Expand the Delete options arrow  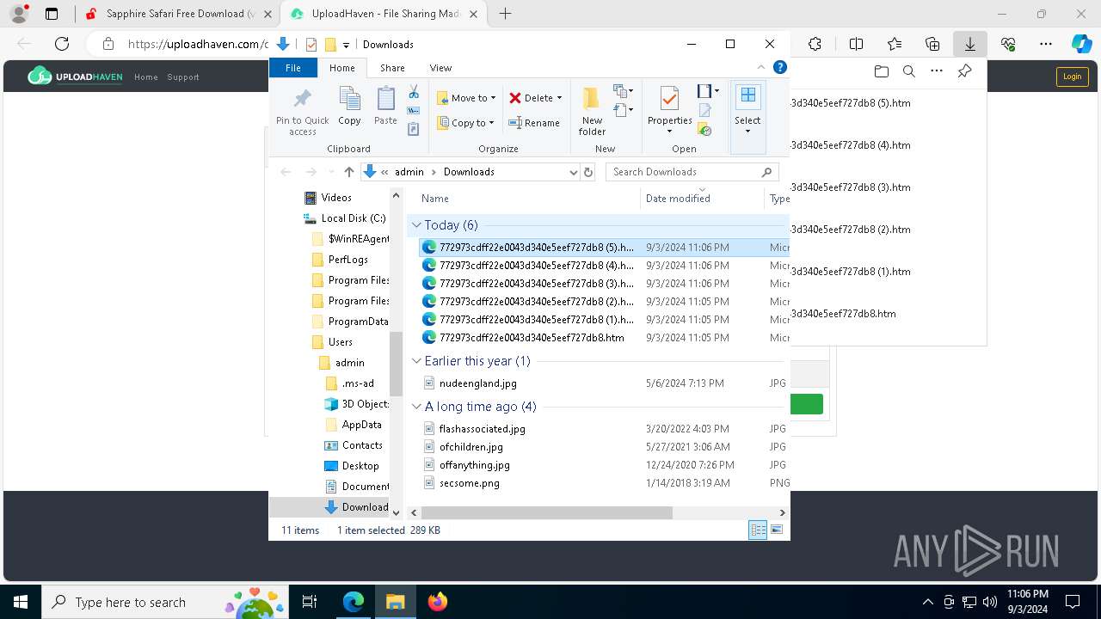pyautogui.click(x=560, y=98)
